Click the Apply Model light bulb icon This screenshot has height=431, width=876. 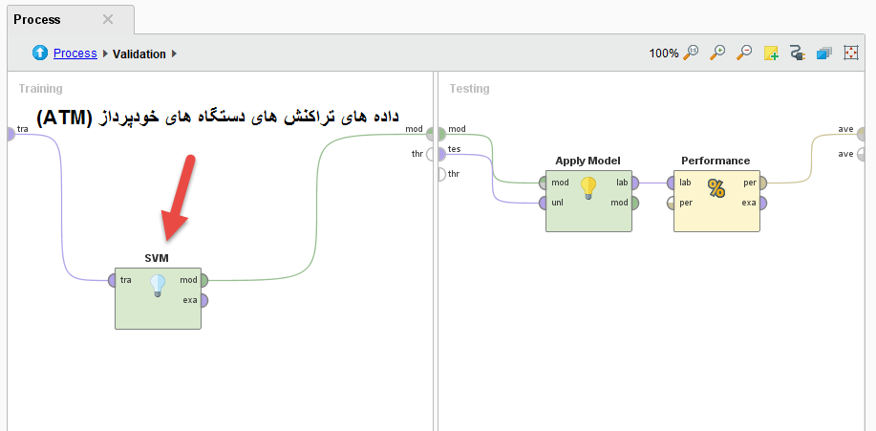pos(588,188)
